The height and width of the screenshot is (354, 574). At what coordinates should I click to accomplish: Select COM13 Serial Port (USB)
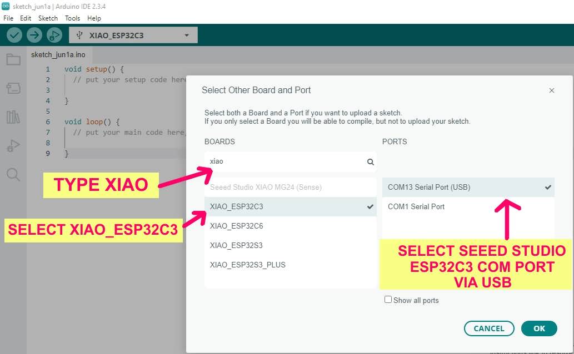pos(468,187)
